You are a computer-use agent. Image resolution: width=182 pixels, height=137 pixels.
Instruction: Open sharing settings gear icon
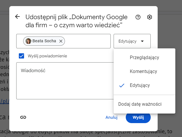[x=150, y=17]
